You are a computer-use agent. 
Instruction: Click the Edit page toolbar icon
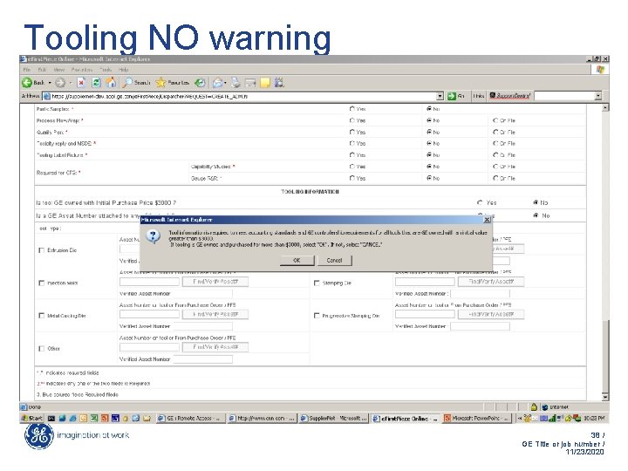click(x=250, y=83)
